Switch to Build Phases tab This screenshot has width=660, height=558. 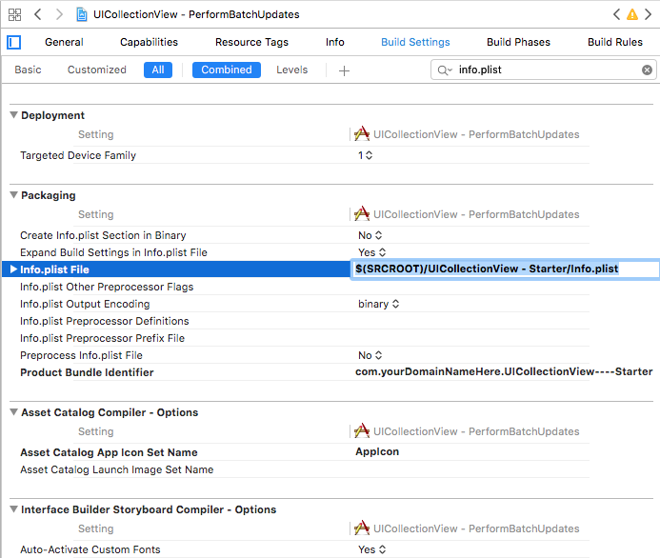518,42
